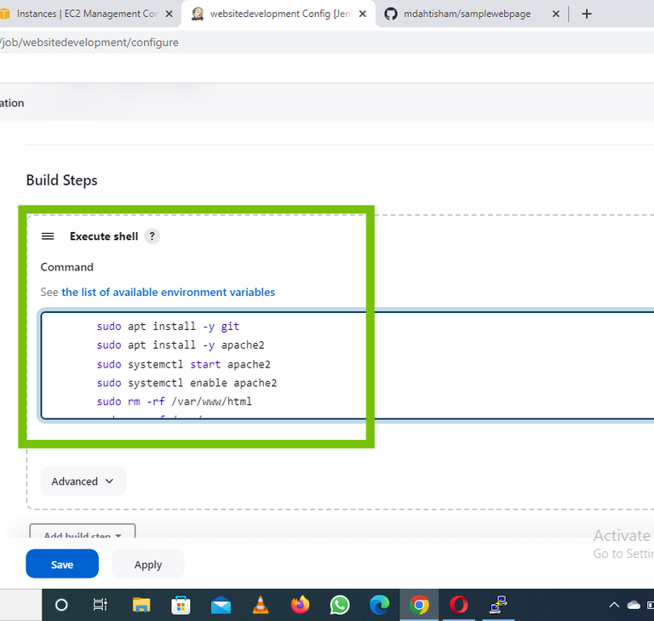Click the Command label
The image size is (654, 621).
click(x=66, y=267)
